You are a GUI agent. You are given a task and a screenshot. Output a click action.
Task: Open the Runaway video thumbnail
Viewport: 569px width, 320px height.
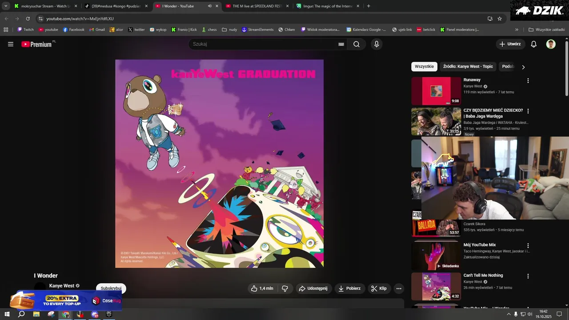click(x=436, y=91)
